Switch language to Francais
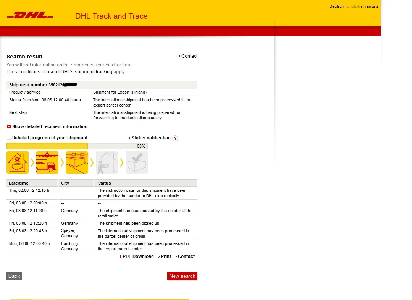 pyautogui.click(x=370, y=6)
